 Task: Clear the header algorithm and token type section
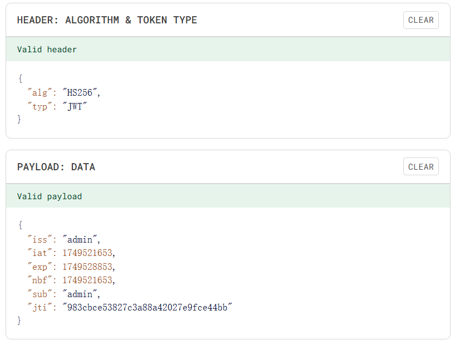421,20
